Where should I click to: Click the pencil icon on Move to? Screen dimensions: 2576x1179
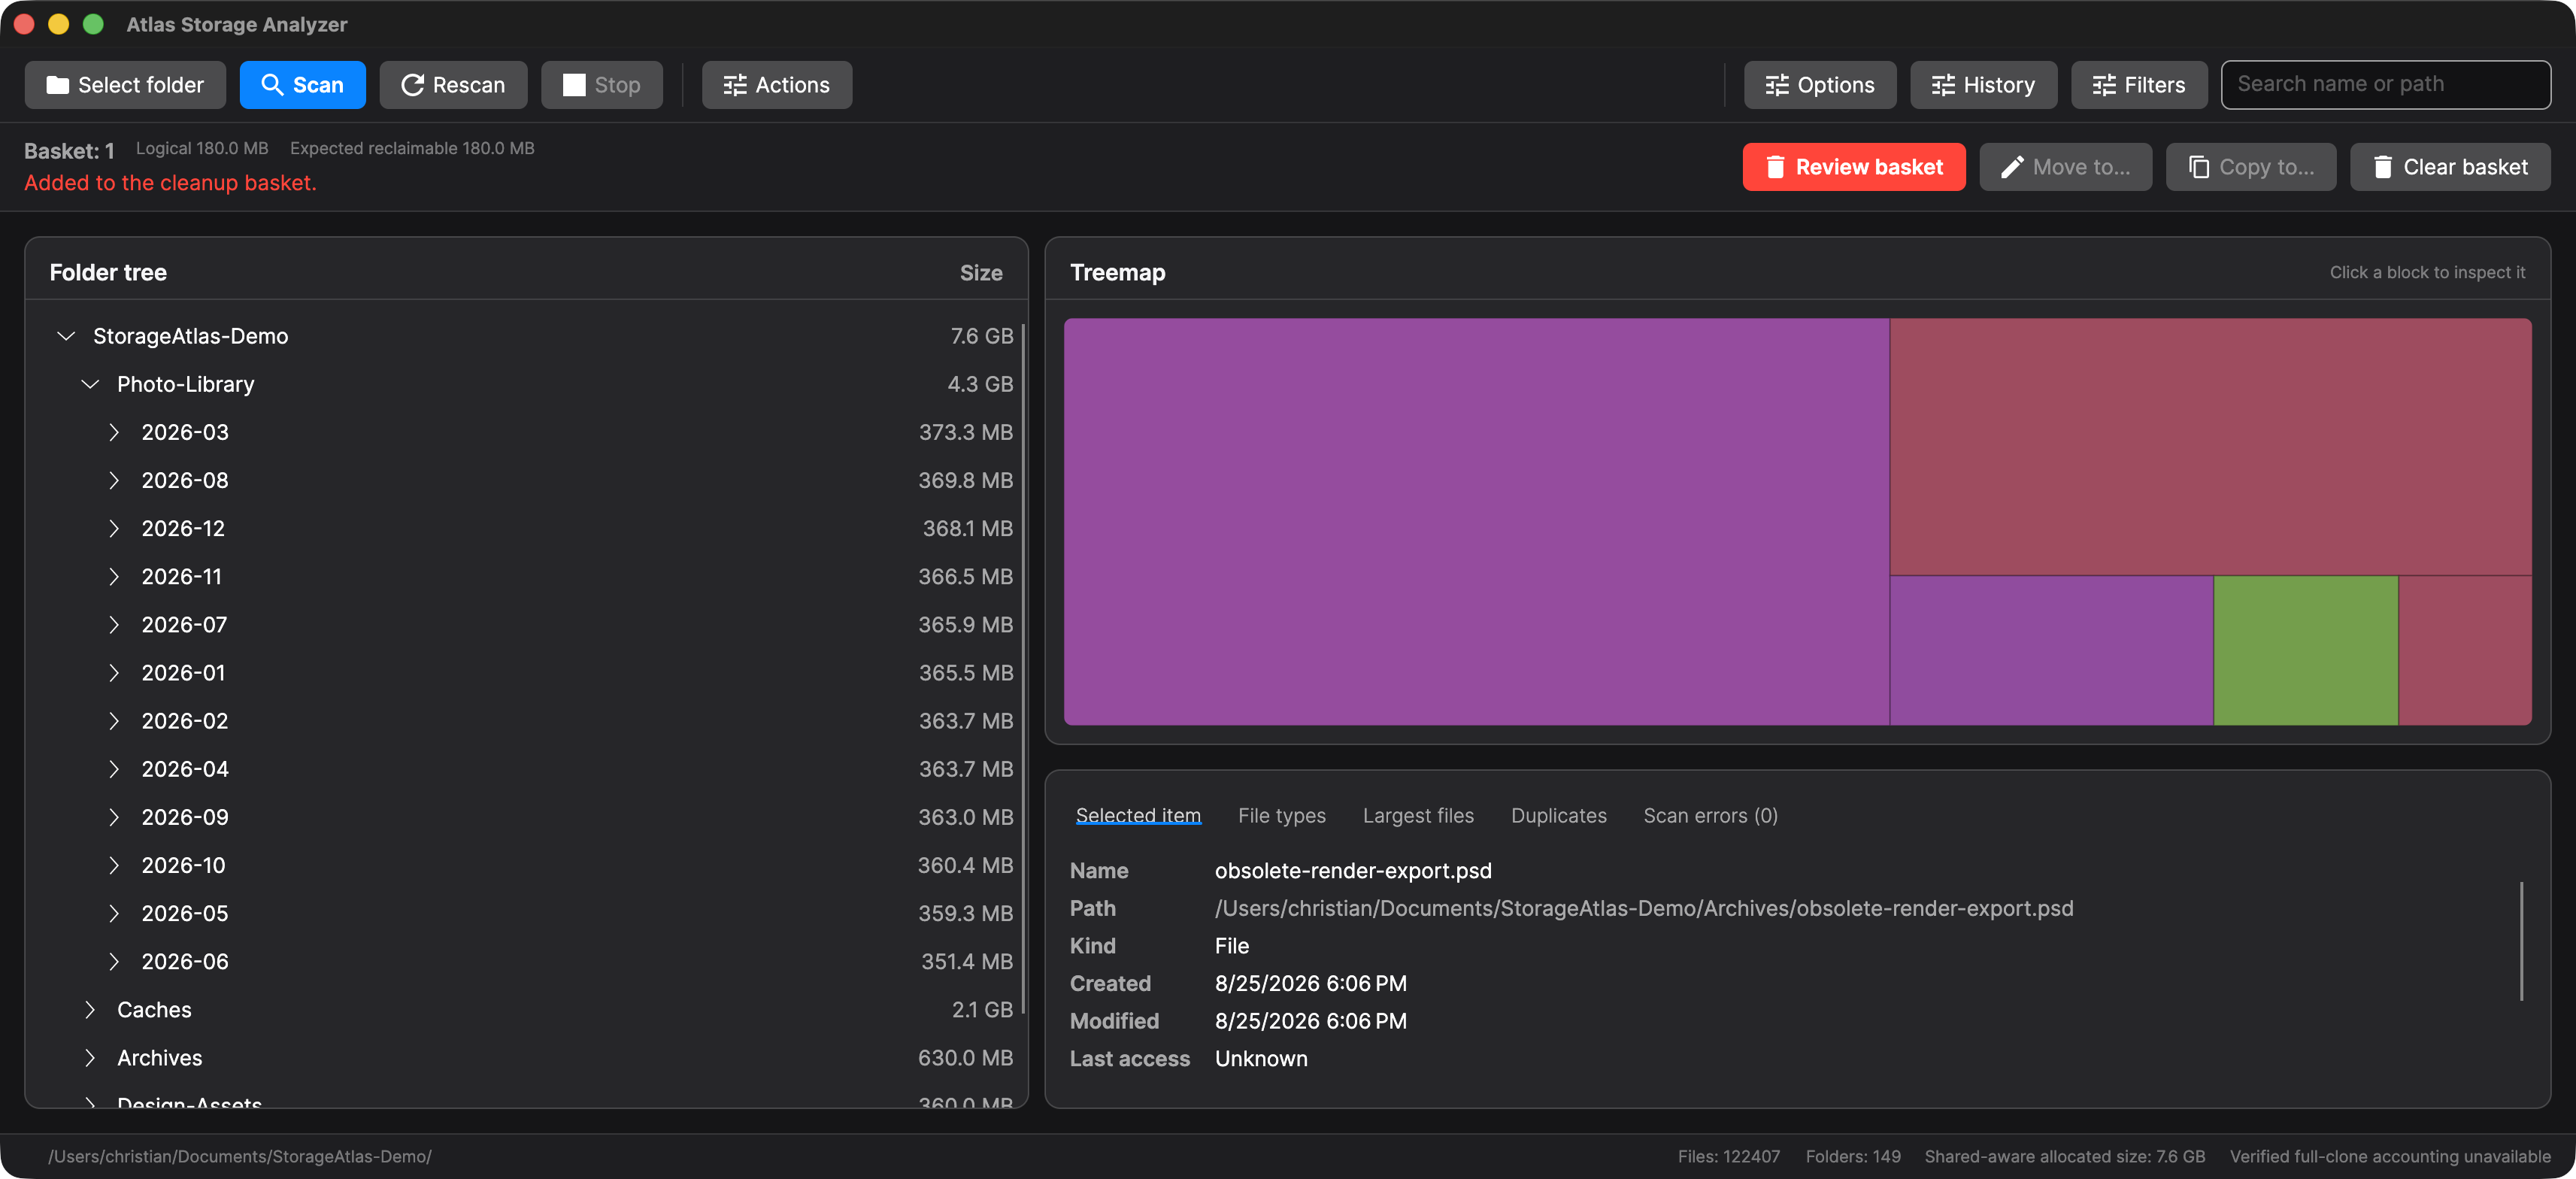tap(2012, 167)
